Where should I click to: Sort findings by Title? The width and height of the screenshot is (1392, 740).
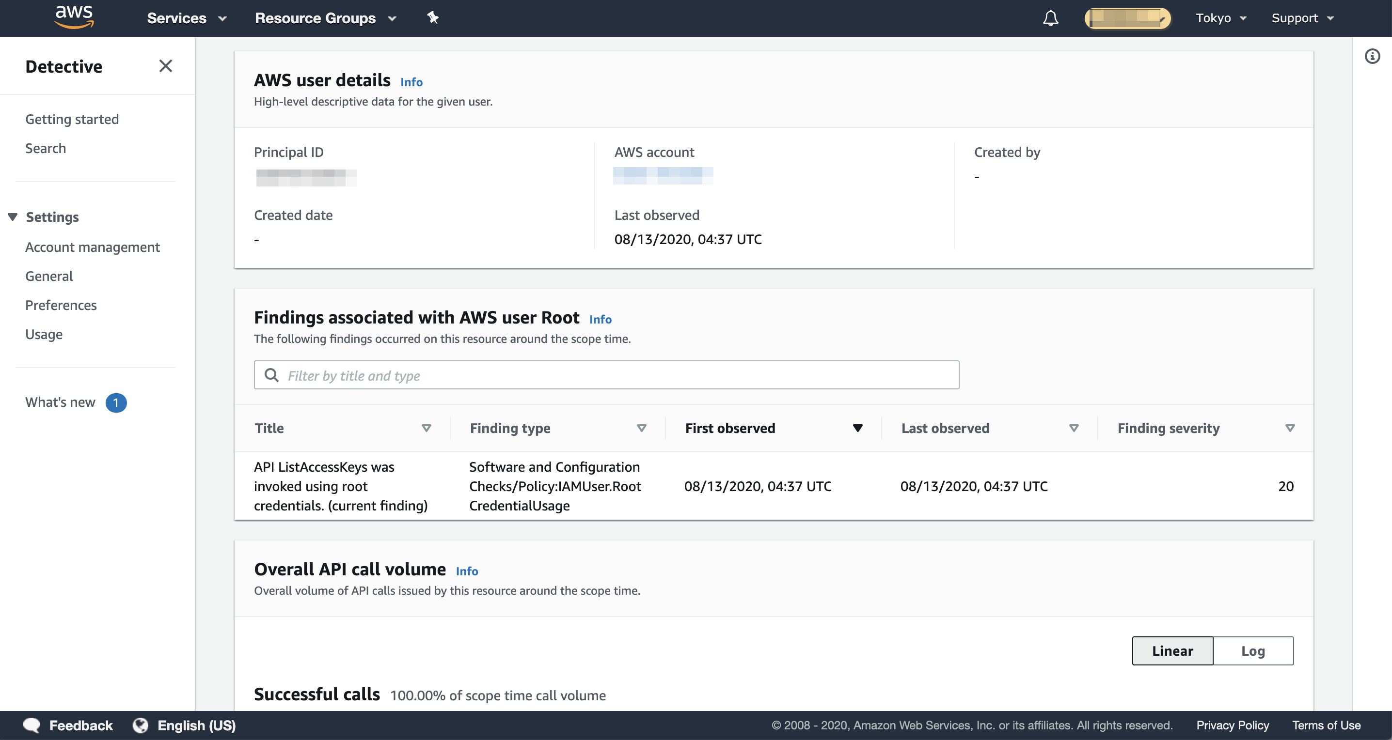426,429
